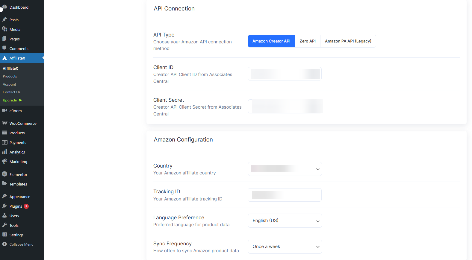Screen dimensions: 472x260
Task: Expand Language Preference dropdown
Action: pos(285,221)
